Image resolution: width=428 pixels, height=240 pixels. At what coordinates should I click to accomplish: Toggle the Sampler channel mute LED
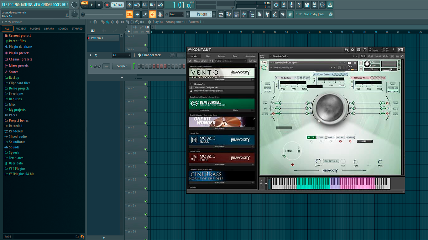click(91, 66)
